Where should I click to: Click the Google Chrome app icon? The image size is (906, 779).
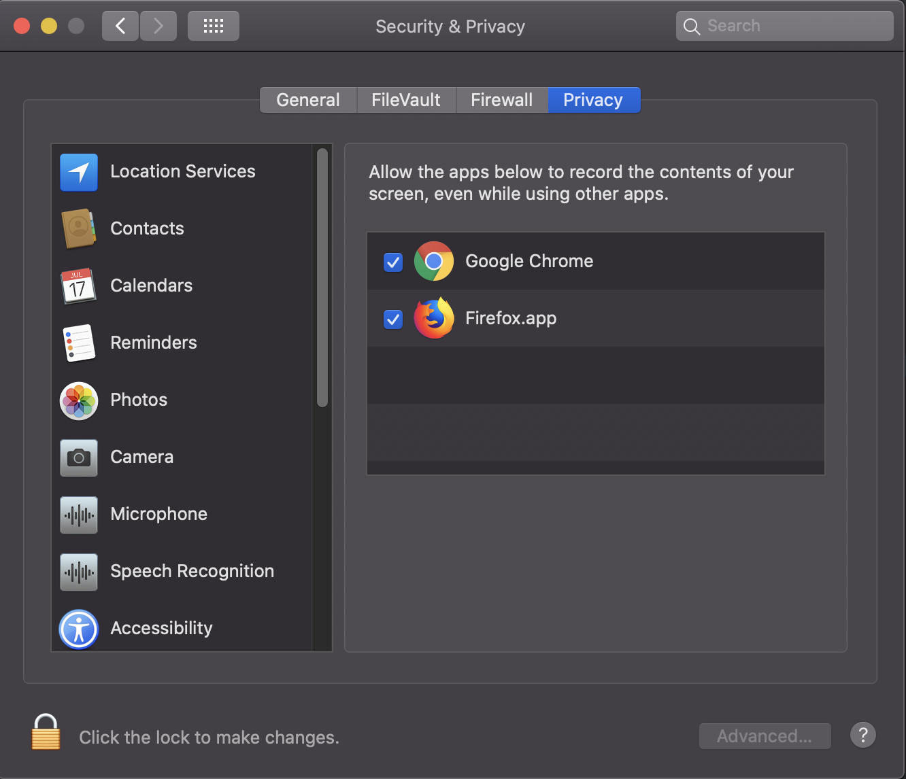(433, 261)
